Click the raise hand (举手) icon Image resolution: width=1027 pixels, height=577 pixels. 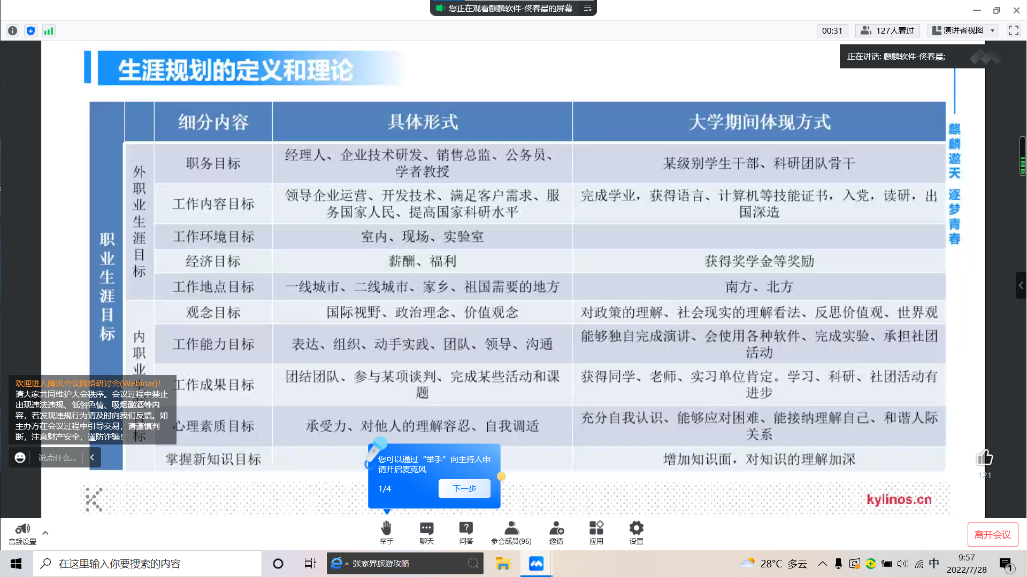pyautogui.click(x=386, y=529)
